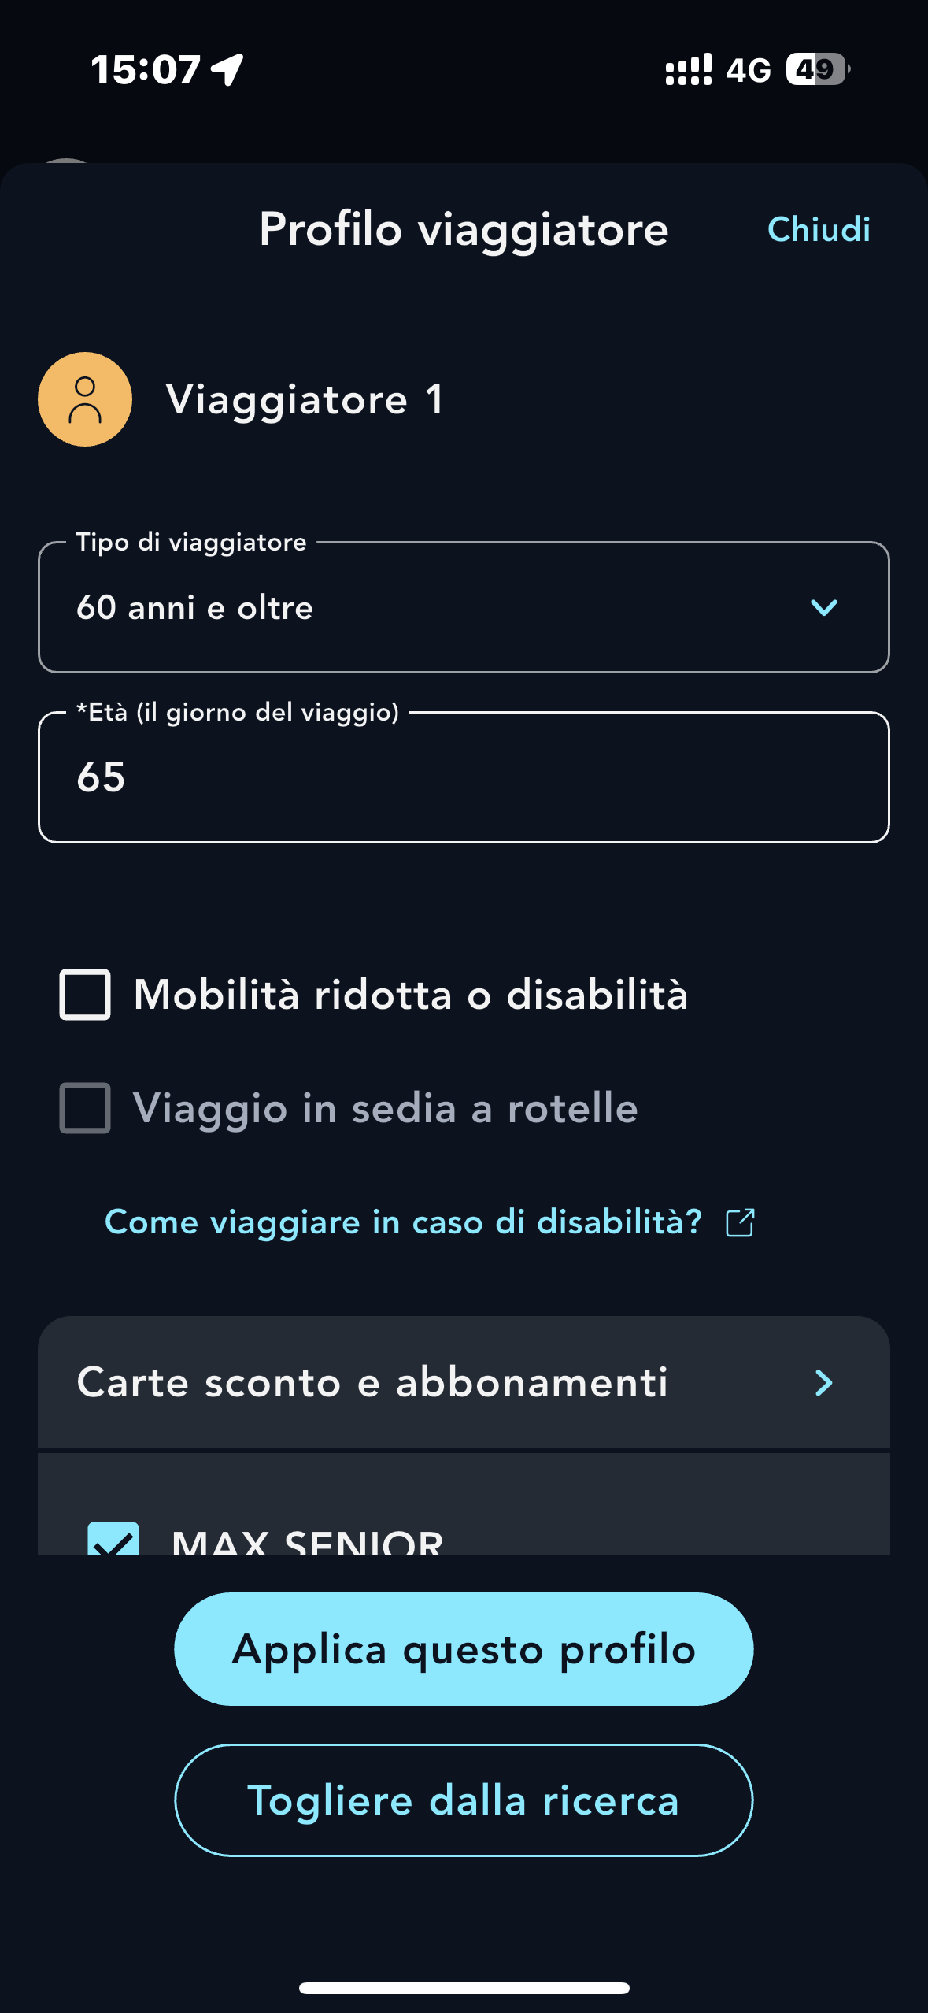Tap the cellular signal bars icon
This screenshot has height=2013, width=928.
(688, 69)
